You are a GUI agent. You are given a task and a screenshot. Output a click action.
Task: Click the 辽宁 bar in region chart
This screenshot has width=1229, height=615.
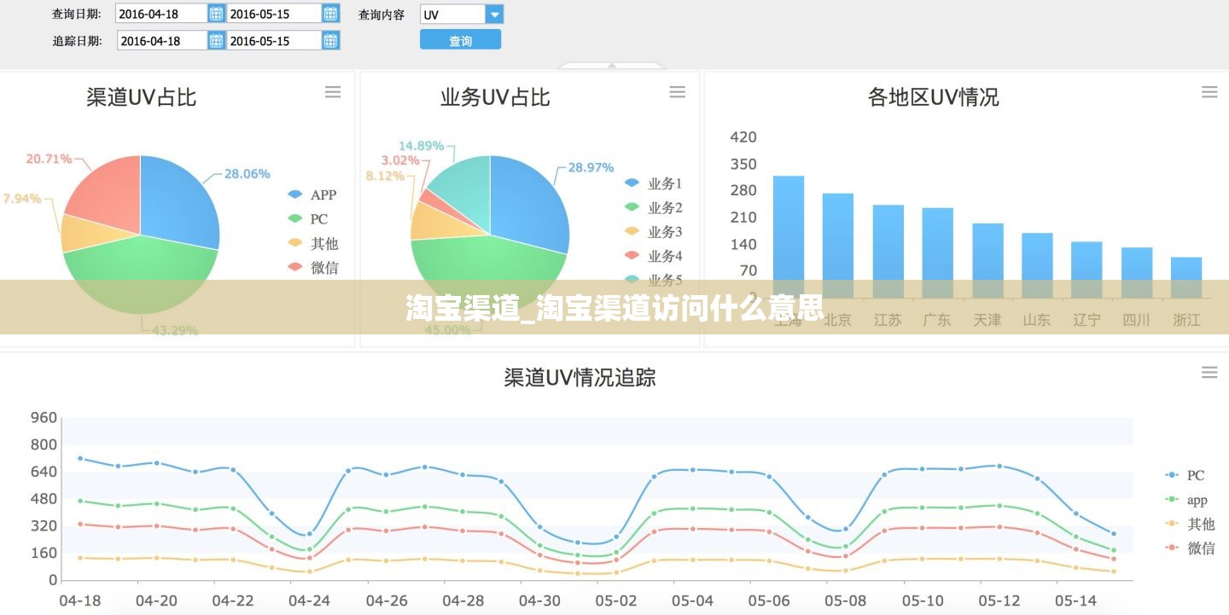pyautogui.click(x=1086, y=270)
